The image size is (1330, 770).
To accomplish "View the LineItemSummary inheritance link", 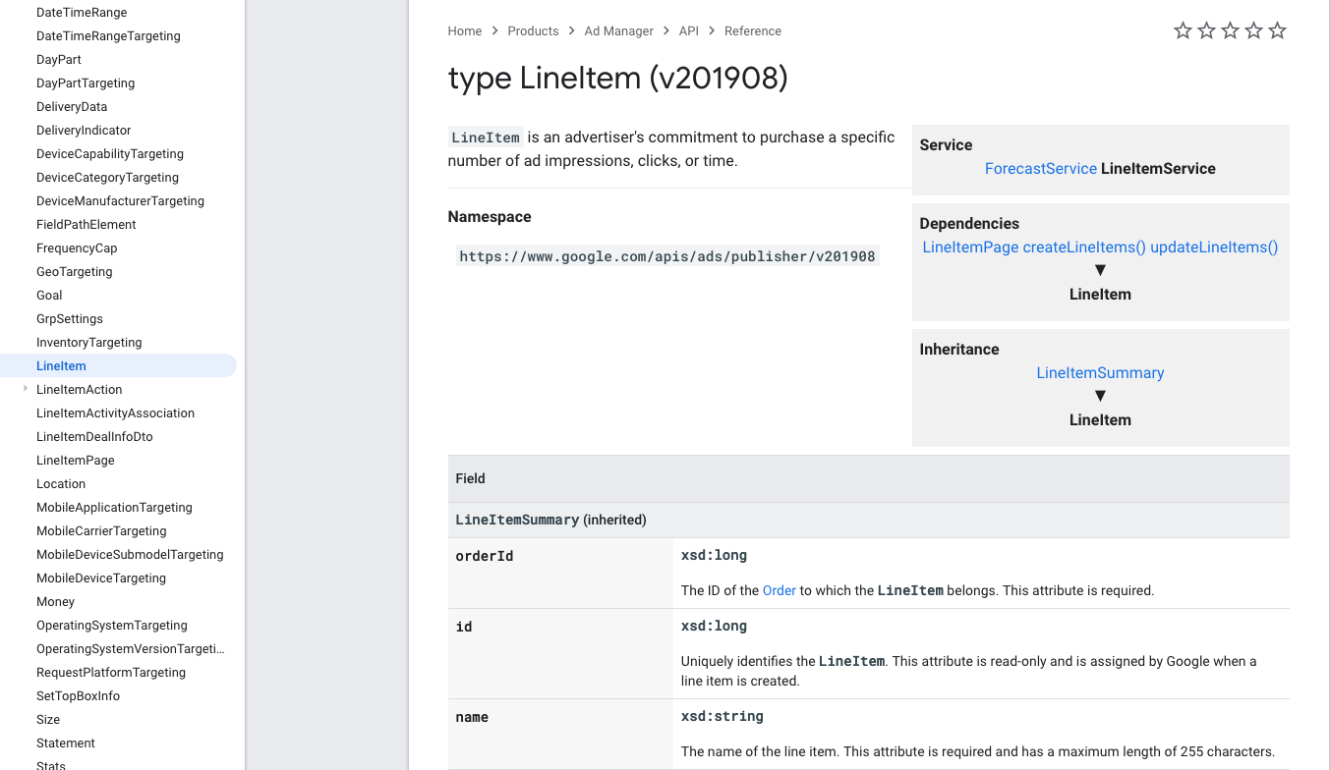I will (x=1100, y=372).
